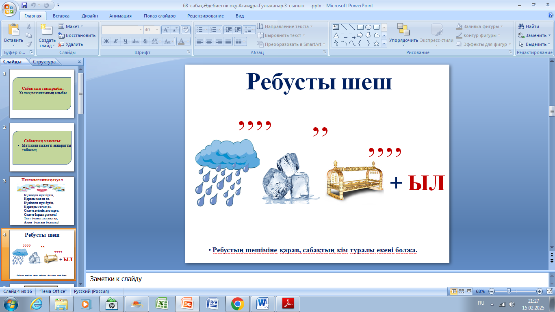Click Increase Font Size icon
The width and height of the screenshot is (555, 312).
point(166,30)
